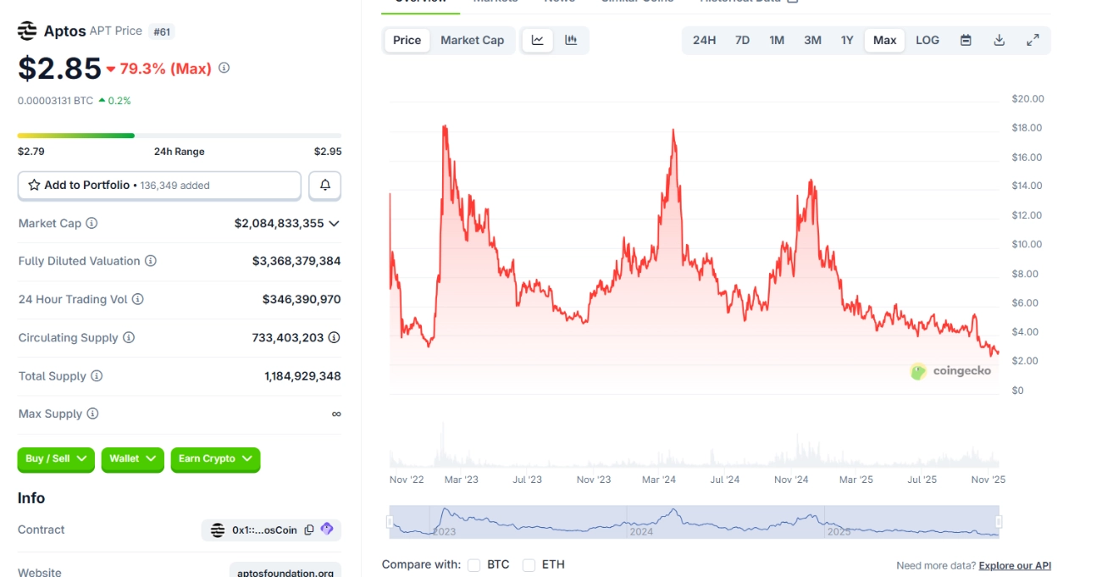Add Aptos to Portfolio

tap(159, 186)
